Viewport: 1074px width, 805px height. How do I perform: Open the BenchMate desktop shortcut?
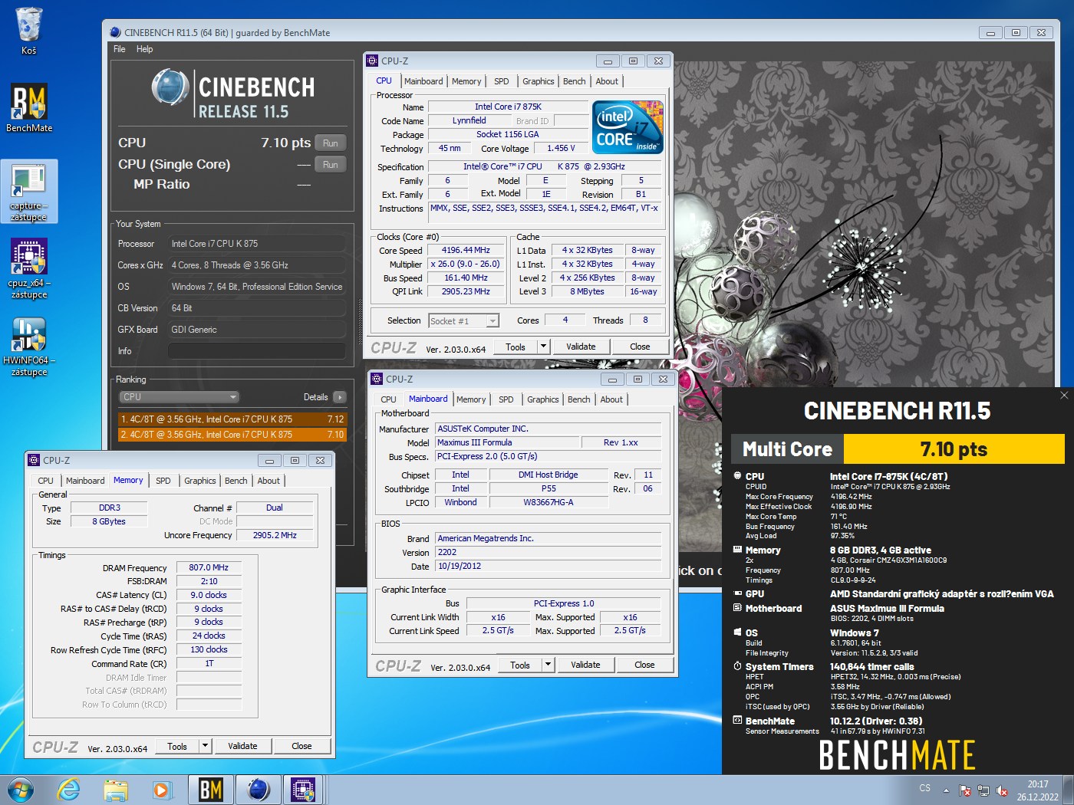[x=29, y=108]
